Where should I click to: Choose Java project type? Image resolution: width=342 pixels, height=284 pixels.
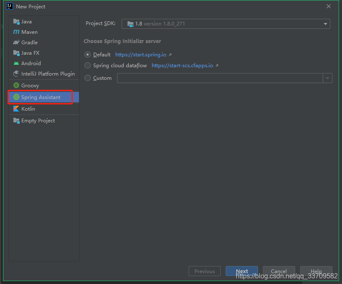pos(44,22)
